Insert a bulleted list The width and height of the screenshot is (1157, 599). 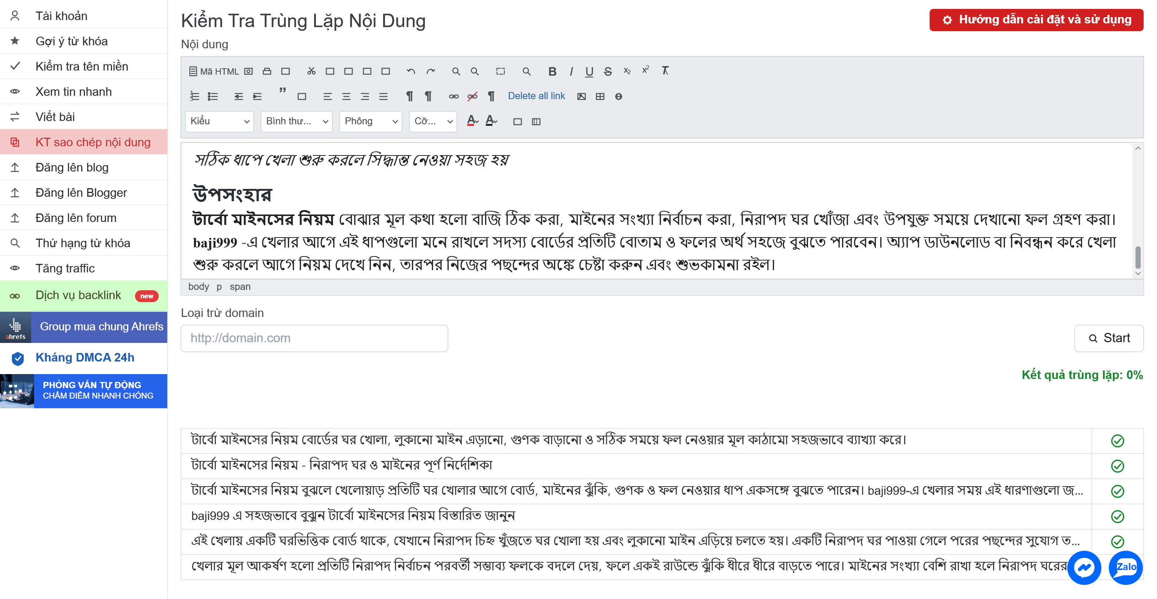[x=213, y=96]
